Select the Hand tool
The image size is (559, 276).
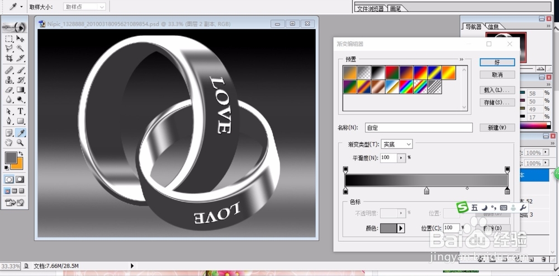click(x=9, y=143)
